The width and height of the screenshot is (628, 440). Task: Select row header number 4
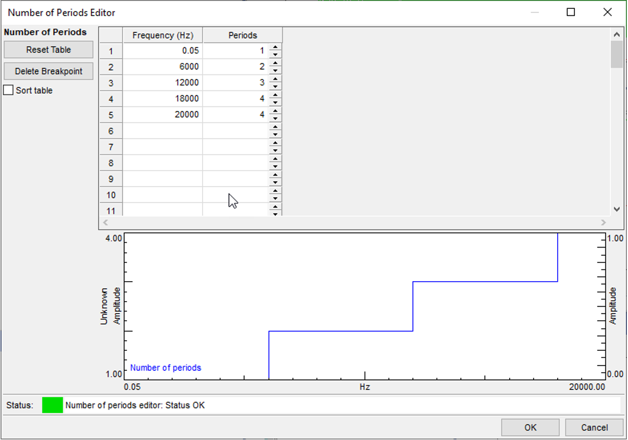tap(110, 99)
